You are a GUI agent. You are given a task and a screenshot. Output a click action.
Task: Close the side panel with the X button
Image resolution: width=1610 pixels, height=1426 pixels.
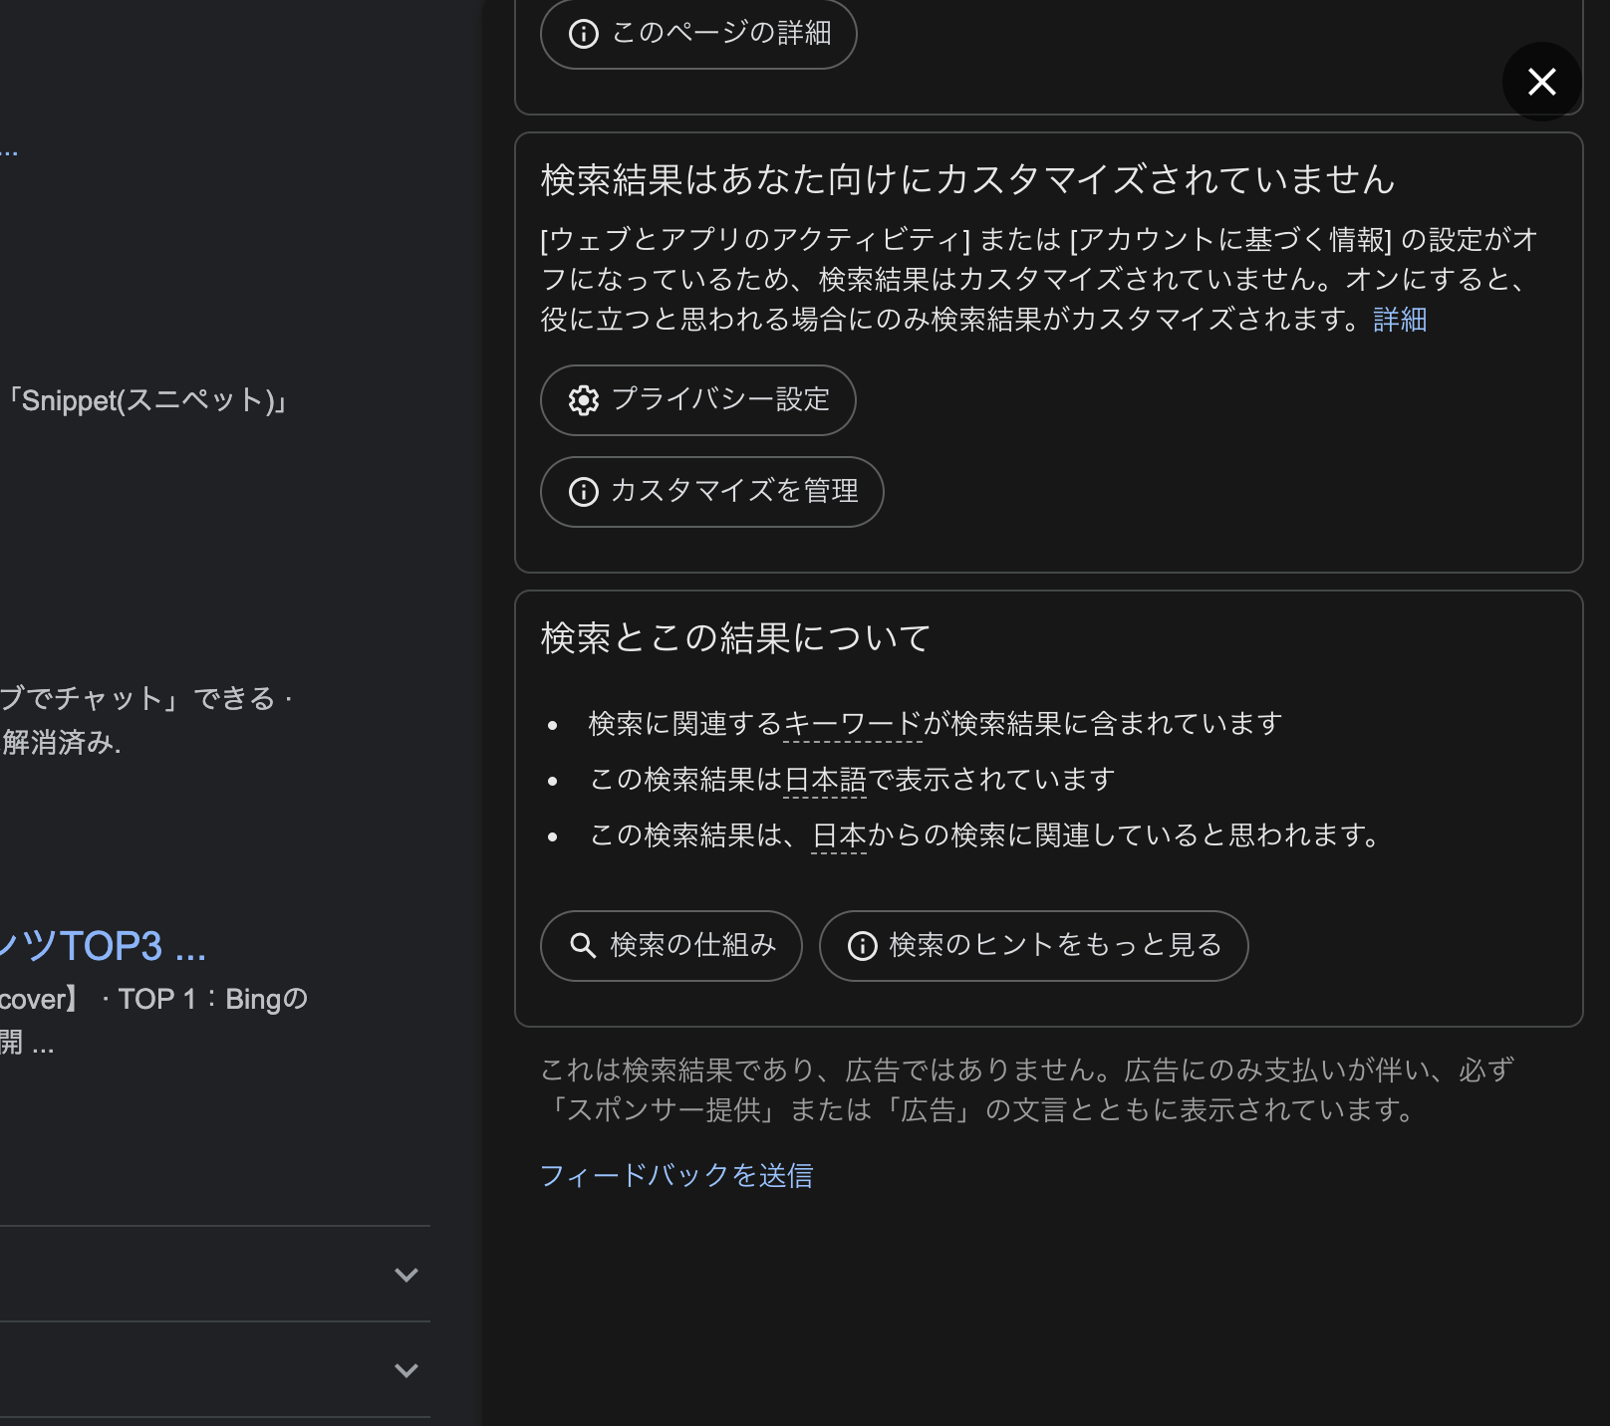(x=1541, y=82)
